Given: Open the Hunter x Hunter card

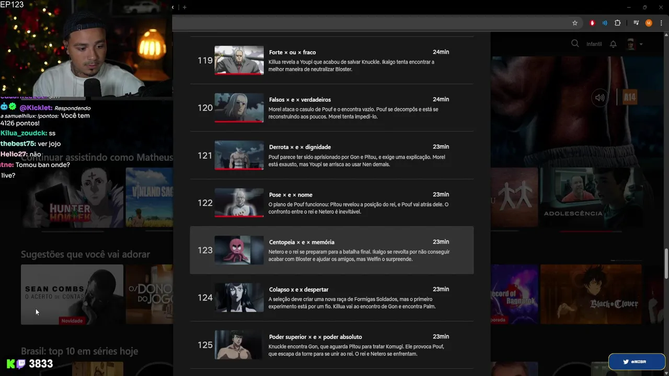Looking at the screenshot, I should tap(72, 197).
